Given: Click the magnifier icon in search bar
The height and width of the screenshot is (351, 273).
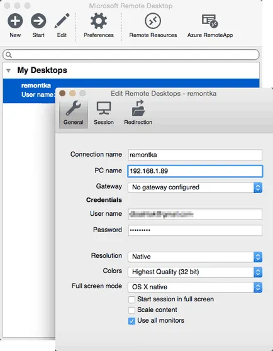Looking at the screenshot, I should 9,55.
